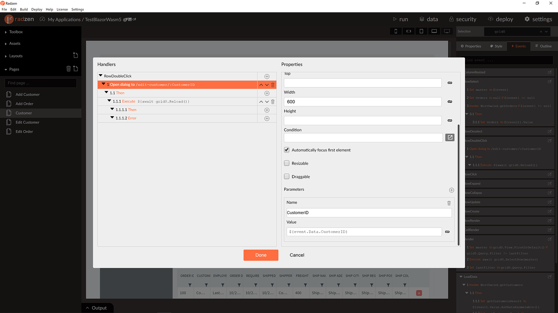Click the Width input field

[363, 102]
